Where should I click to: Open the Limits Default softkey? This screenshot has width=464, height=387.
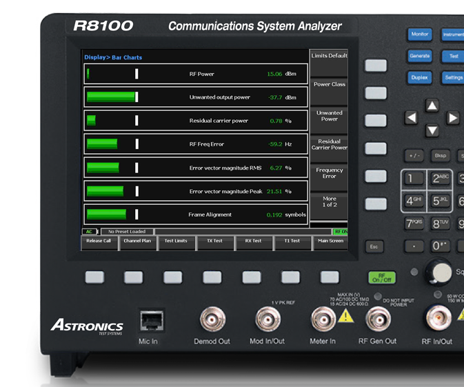(x=330, y=56)
